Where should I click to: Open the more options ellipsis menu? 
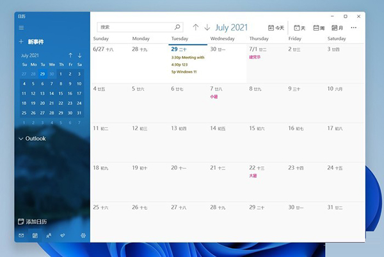tap(354, 27)
